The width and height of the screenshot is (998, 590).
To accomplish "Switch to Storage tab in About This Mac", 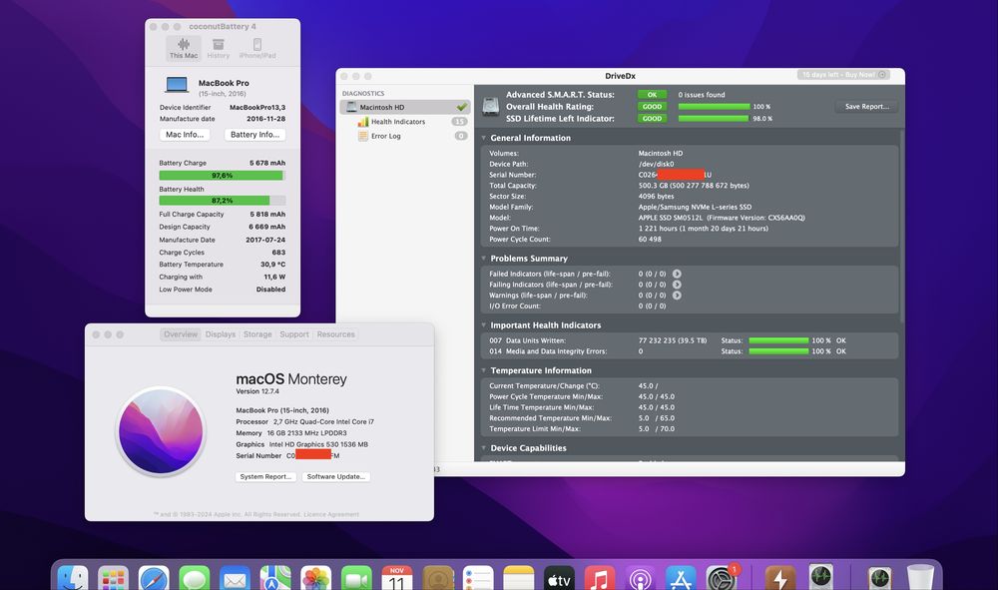I will tap(257, 334).
